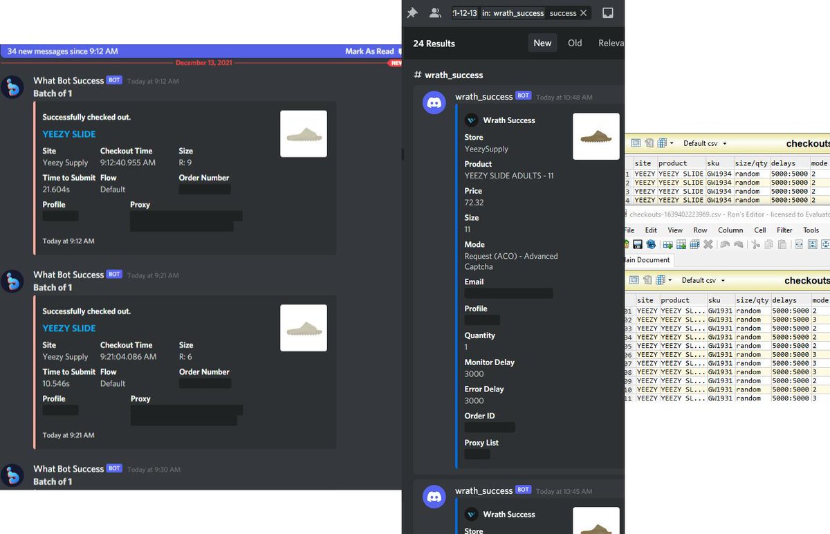The height and width of the screenshot is (534, 830).
Task: Open the YEEZY SLIDE link in 9:12 AM message
Action: tap(69, 134)
